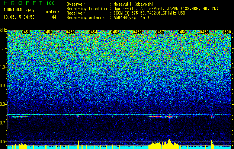Screen dimensions: 234x149
Task: Click the date stamp 10.05.15 04:50
Action: [x=19, y=17]
